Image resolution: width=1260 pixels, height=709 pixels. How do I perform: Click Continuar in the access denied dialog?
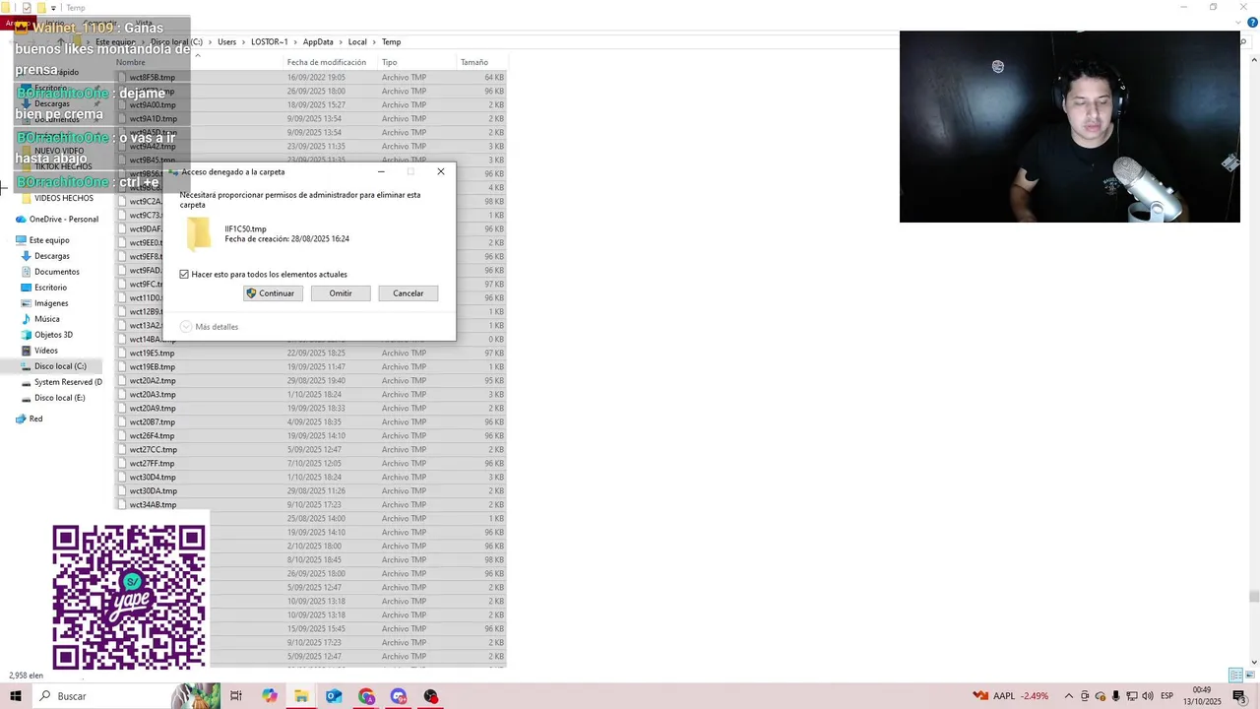click(x=273, y=293)
